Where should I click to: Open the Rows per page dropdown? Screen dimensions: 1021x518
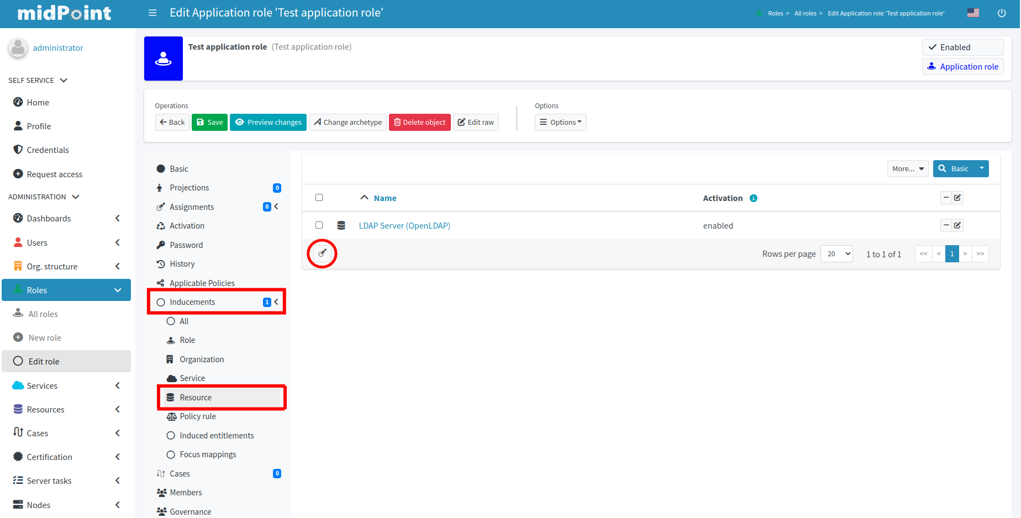click(x=836, y=254)
